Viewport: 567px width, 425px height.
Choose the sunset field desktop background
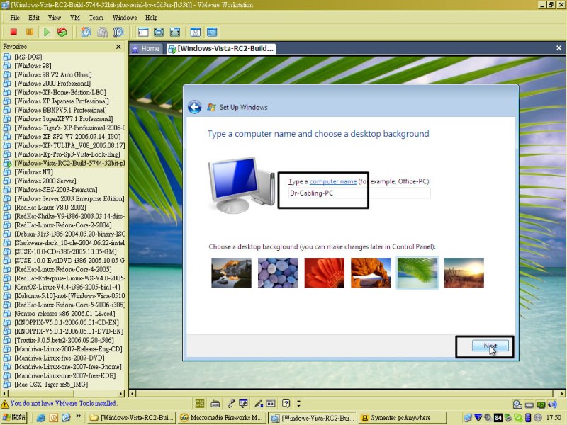click(464, 273)
